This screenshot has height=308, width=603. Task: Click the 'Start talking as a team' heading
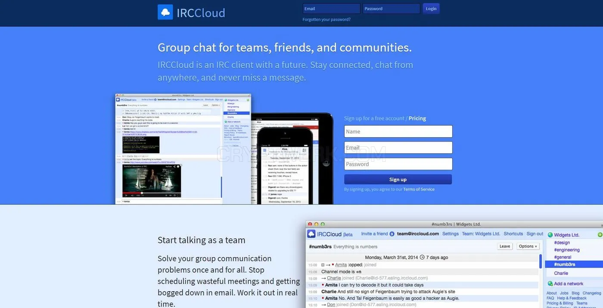coord(202,240)
